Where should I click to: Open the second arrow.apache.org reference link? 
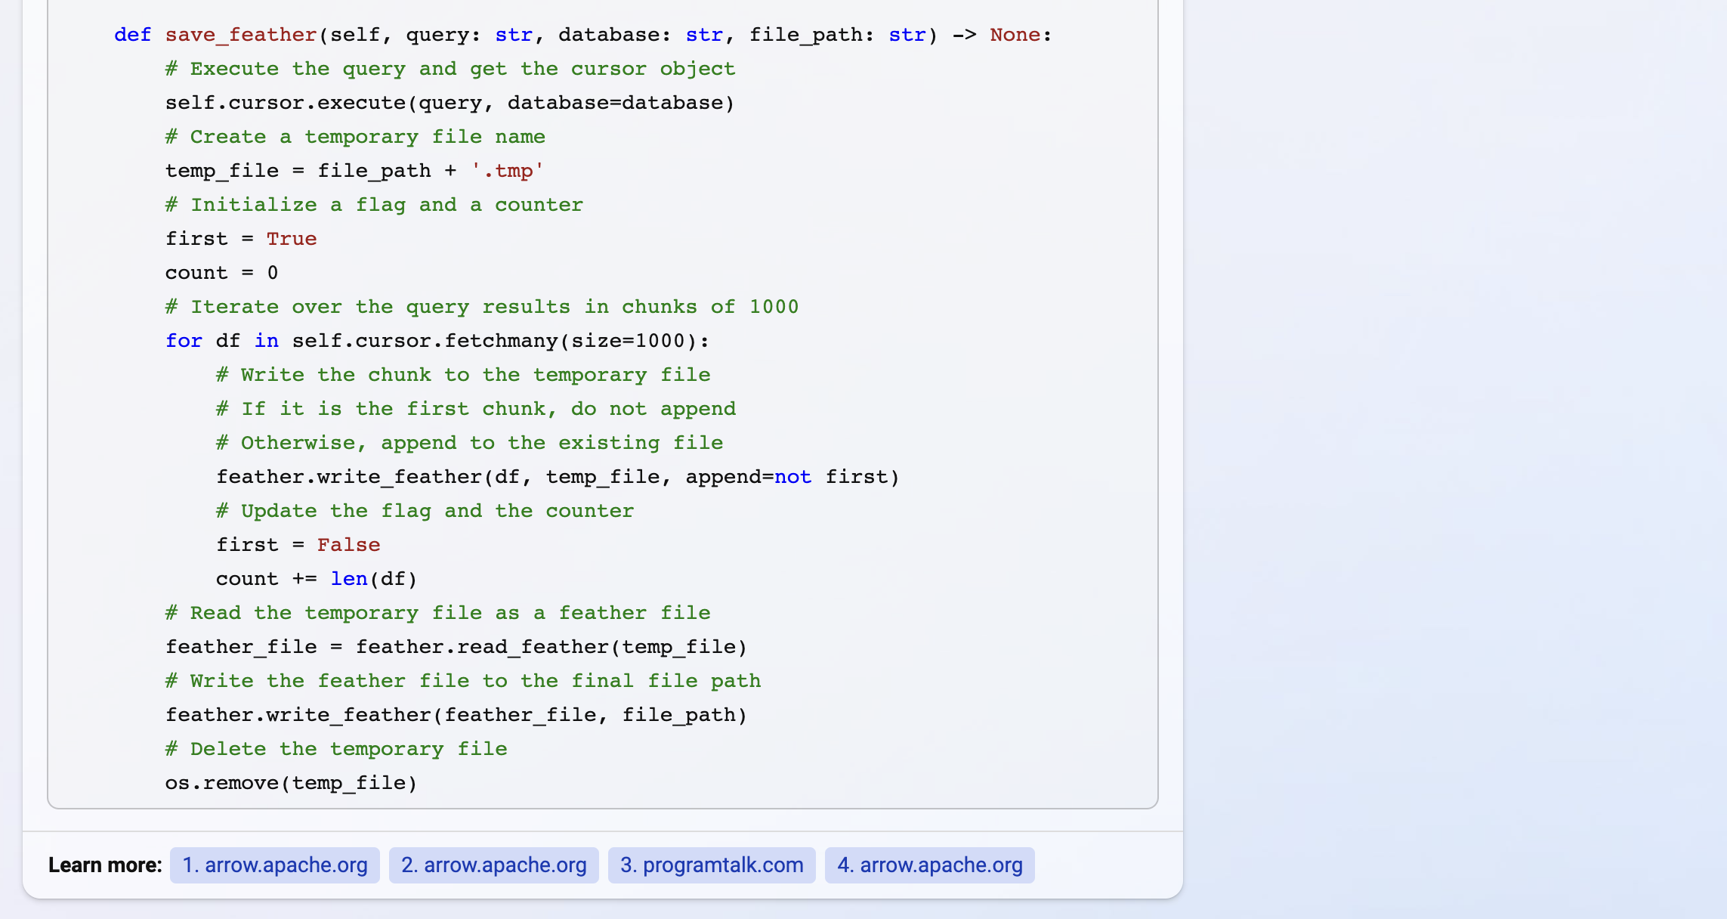pyautogui.click(x=493, y=865)
